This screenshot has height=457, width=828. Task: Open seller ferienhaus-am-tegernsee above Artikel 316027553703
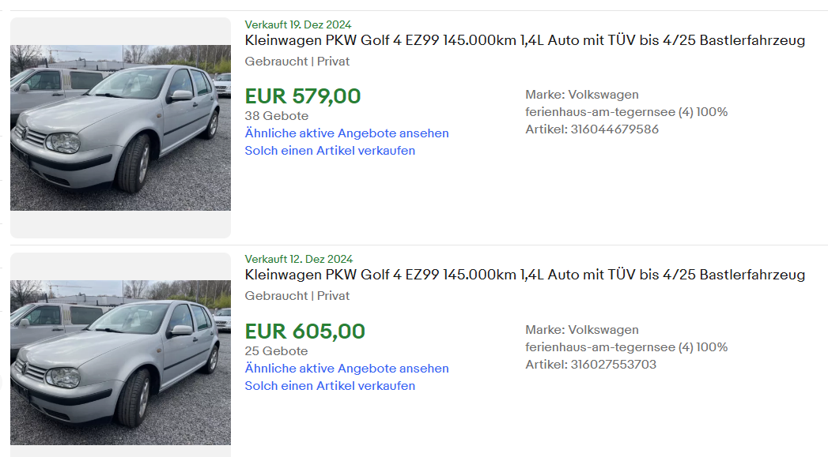(599, 347)
